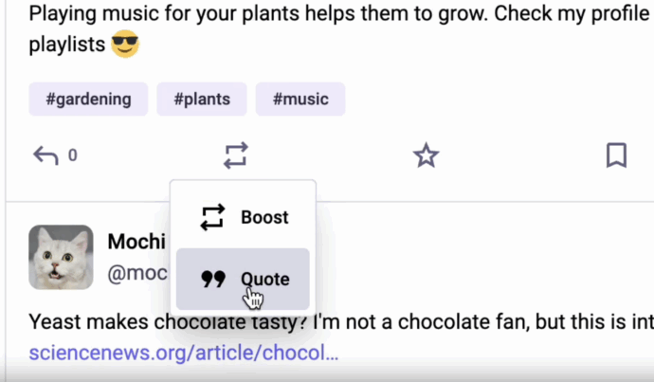Click the reply arrow icon
Viewport: 654px width, 382px height.
point(45,155)
